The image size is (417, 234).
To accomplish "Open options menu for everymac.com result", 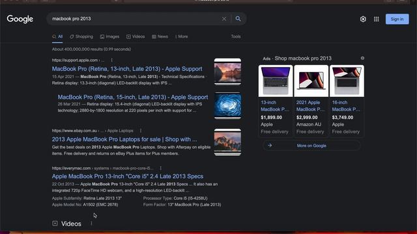I will [161, 168].
